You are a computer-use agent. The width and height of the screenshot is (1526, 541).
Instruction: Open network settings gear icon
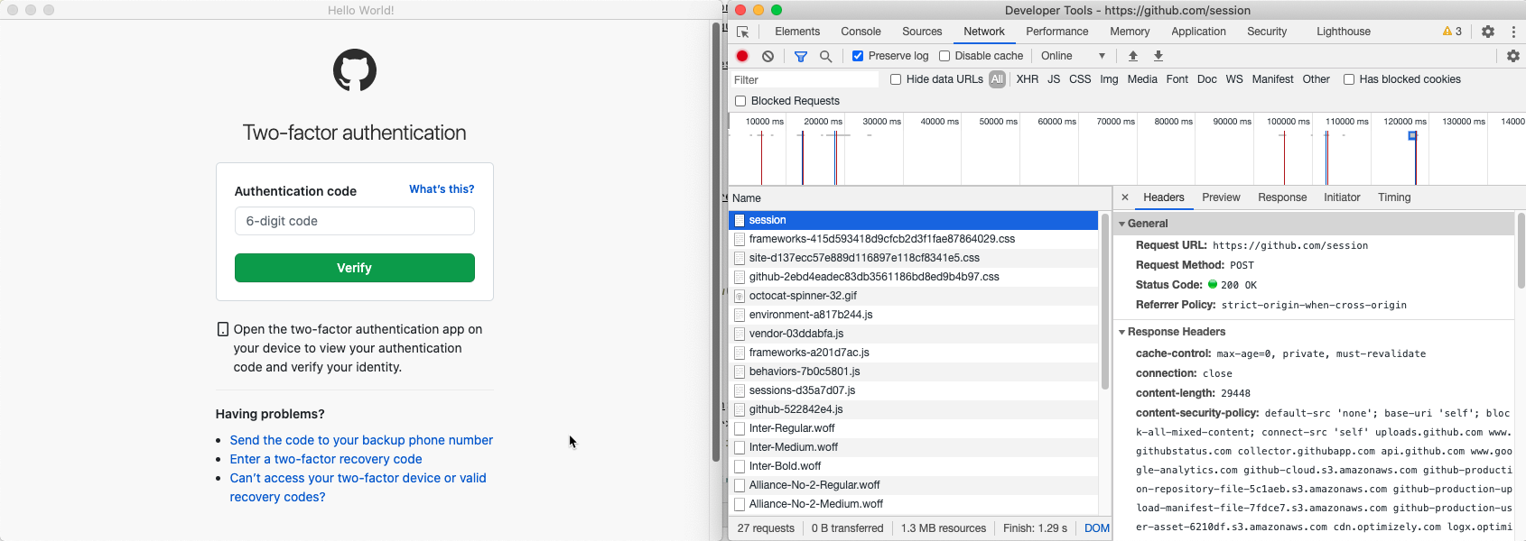(1513, 56)
